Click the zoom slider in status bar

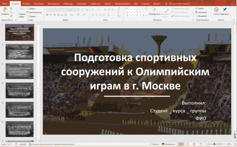214,144
